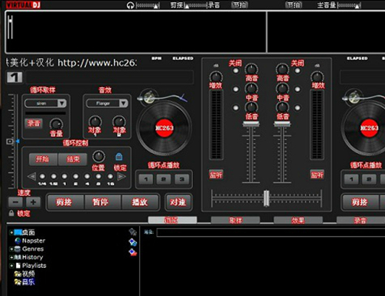Click the 位置 loop position knob
The image size is (385, 296).
pos(98,156)
